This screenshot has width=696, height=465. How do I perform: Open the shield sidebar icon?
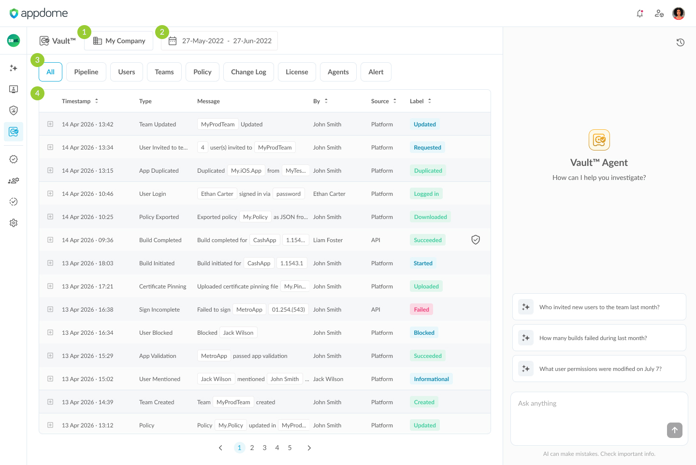coord(14,110)
